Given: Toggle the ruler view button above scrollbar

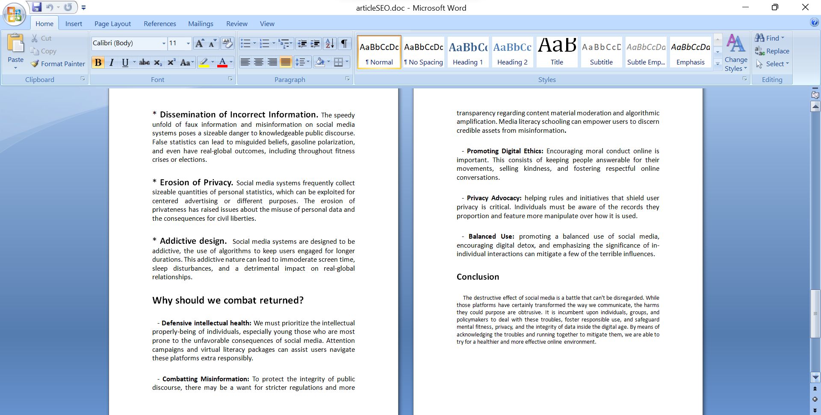Looking at the screenshot, I should [x=815, y=95].
